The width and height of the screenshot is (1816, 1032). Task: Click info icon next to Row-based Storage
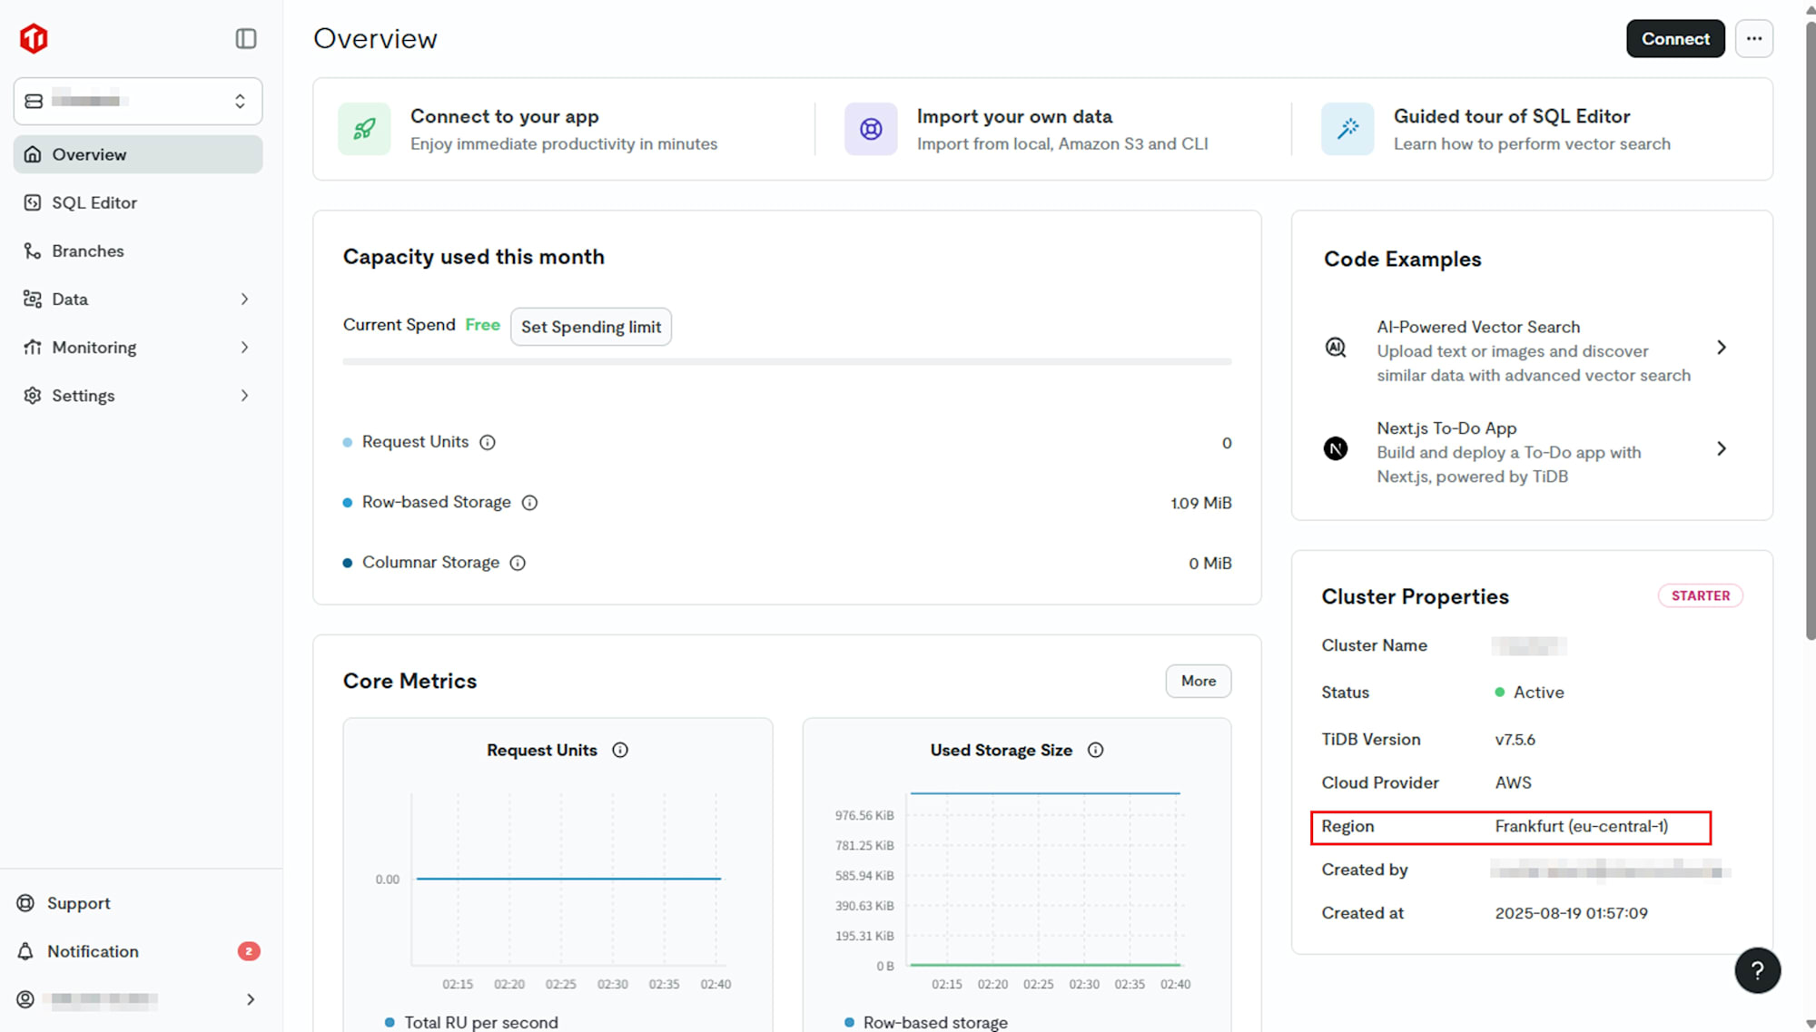click(529, 503)
